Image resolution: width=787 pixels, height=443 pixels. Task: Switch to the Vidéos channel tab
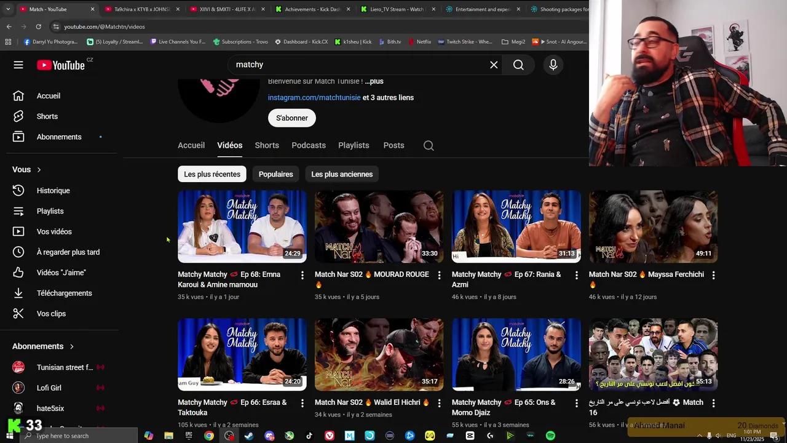click(x=229, y=145)
